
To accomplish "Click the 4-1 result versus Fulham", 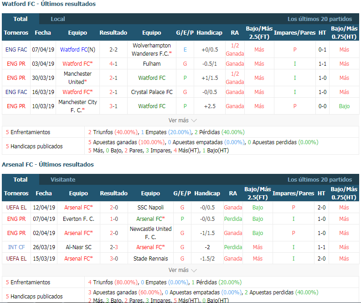I will click(x=113, y=64).
